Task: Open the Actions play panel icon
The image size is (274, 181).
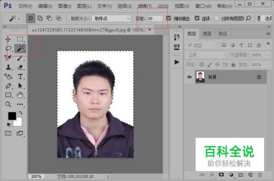Action: (177, 62)
